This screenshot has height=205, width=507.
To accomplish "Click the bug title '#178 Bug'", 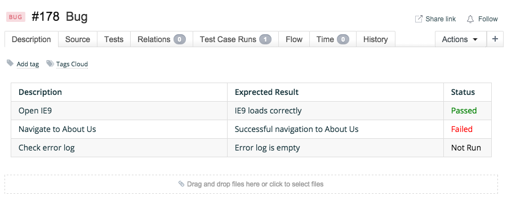I will [x=60, y=17].
